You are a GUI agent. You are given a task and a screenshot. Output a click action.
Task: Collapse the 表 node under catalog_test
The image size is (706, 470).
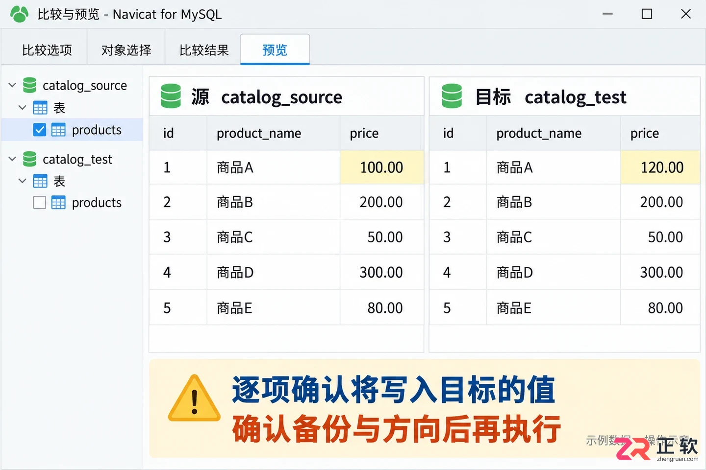pos(22,181)
